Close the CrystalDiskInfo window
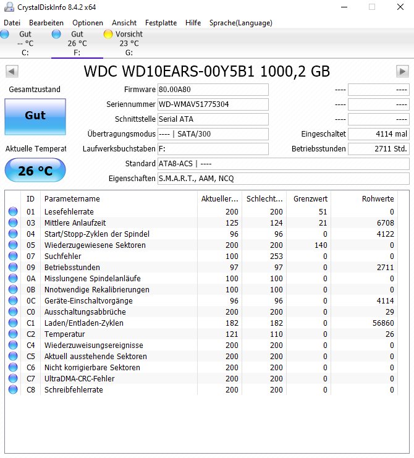The height and width of the screenshot is (458, 414). point(400,7)
